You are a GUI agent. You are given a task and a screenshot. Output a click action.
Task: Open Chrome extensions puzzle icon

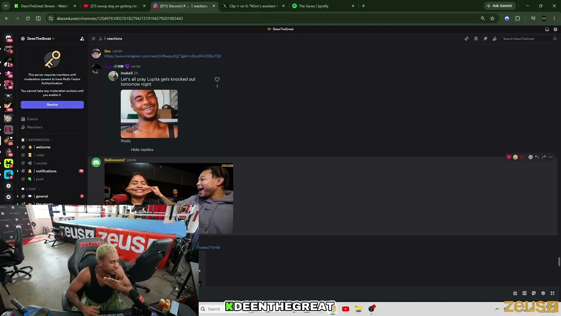click(x=518, y=18)
